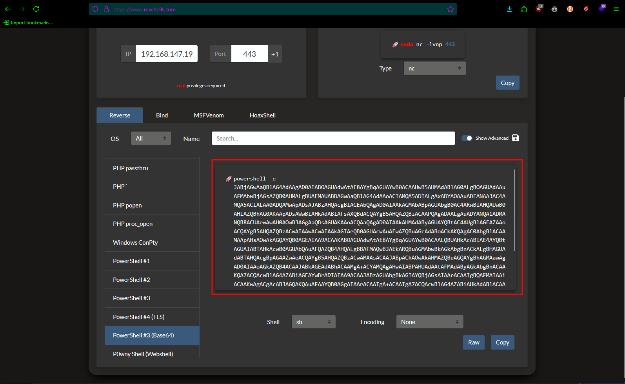Image resolution: width=625 pixels, height=384 pixels.
Task: Select PowerShell #3 (Base64) payload
Action: click(152, 335)
